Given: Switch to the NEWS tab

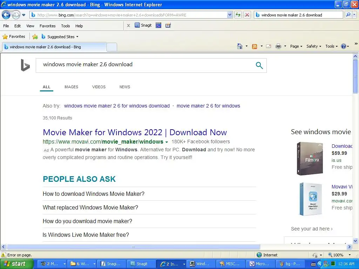Looking at the screenshot, I should 124,87.
